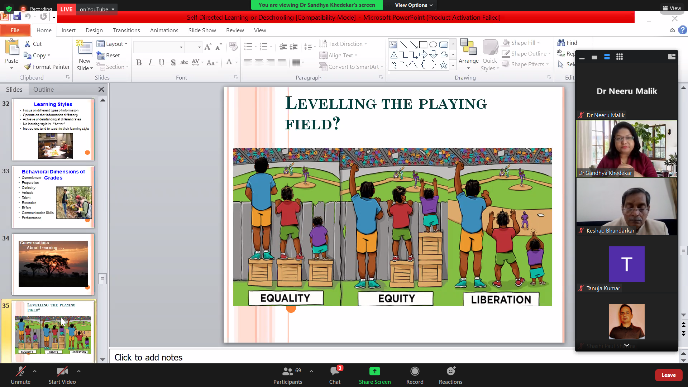Save the presentation via floppy icon
The width and height of the screenshot is (688, 387).
point(16,16)
